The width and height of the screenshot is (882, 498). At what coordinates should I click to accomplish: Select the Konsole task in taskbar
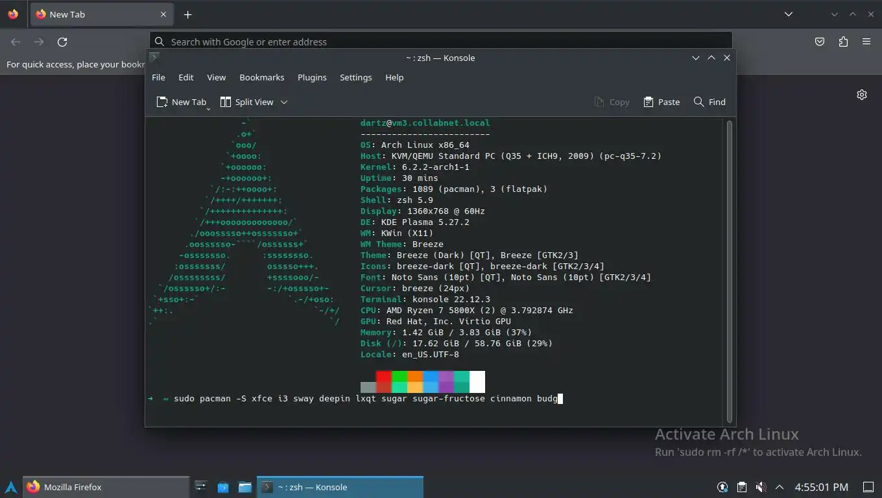(340, 487)
